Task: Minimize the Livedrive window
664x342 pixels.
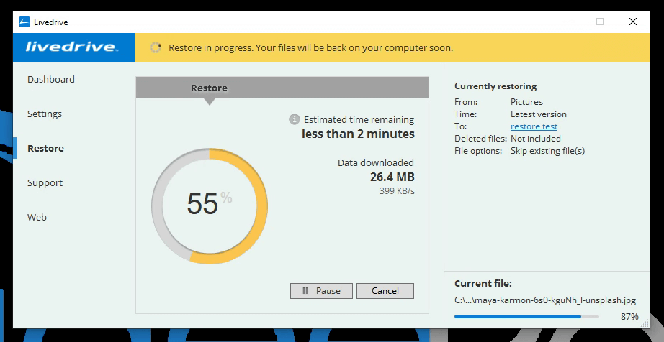Action: [566, 22]
